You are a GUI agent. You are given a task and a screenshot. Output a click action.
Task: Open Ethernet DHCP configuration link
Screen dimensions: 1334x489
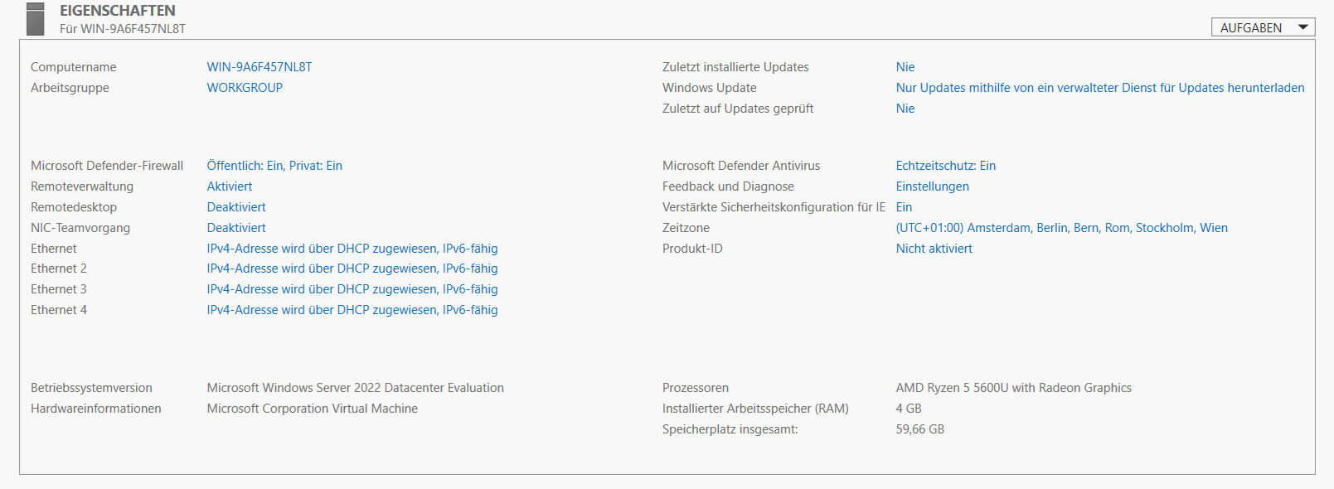point(352,248)
